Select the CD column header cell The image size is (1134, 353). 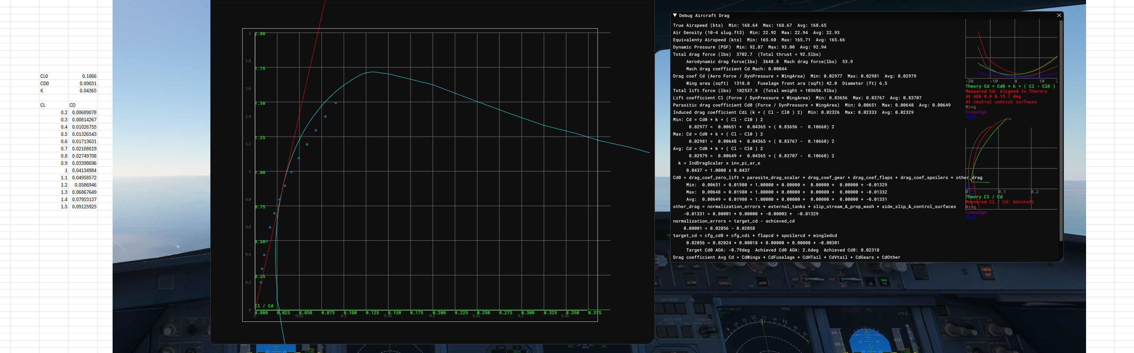(83, 105)
